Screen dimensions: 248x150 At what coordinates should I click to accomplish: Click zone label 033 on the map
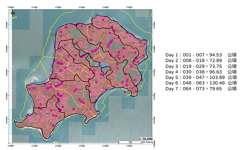pos(96,71)
